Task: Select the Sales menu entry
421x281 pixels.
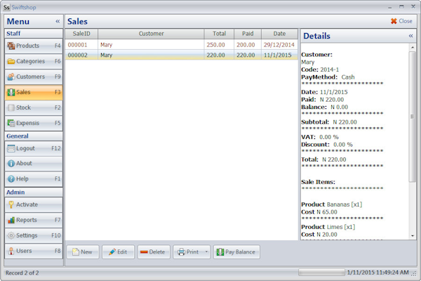Action: tap(34, 92)
